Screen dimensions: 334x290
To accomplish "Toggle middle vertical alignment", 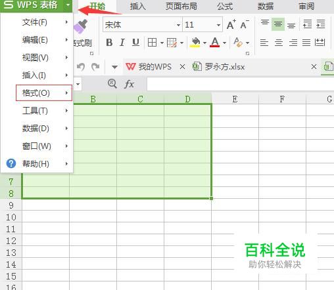I will (278, 24).
